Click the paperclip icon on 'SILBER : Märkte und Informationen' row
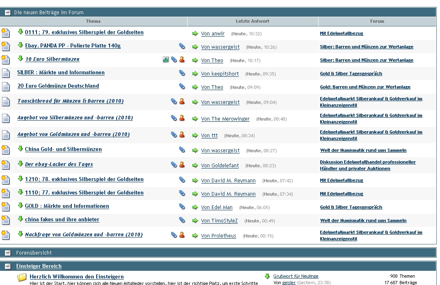Viewport: 440px width, 285px height. point(182,73)
